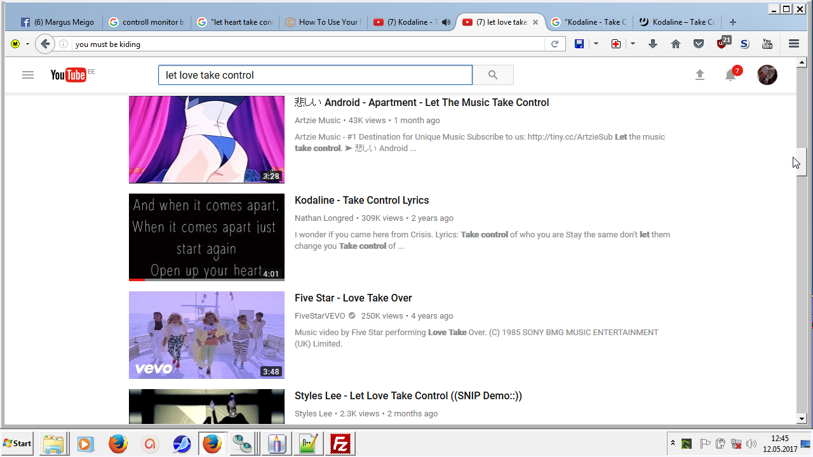Open a new browser tab
The image size is (813, 457).
[733, 22]
